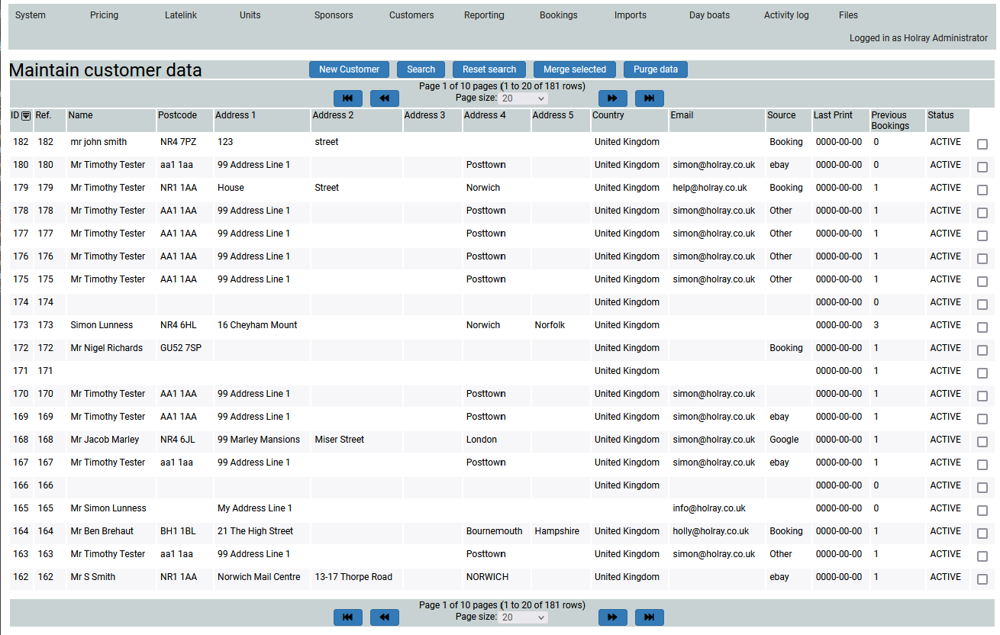
Task: Jump to last page using top pagination icon
Action: coord(650,98)
